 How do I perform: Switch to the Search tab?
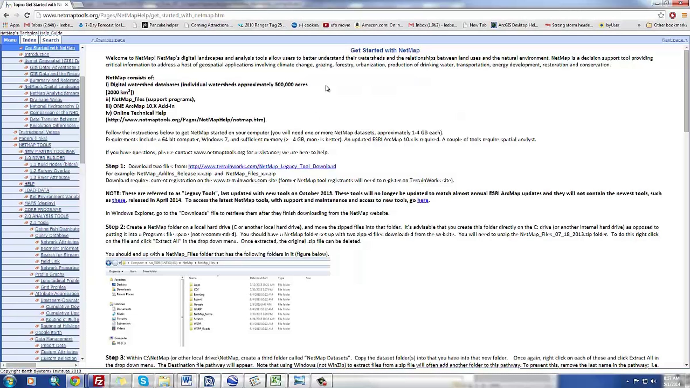(x=51, y=40)
